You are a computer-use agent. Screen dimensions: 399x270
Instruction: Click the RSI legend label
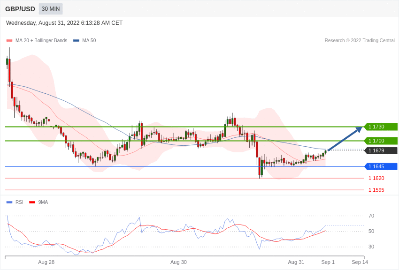pos(19,202)
